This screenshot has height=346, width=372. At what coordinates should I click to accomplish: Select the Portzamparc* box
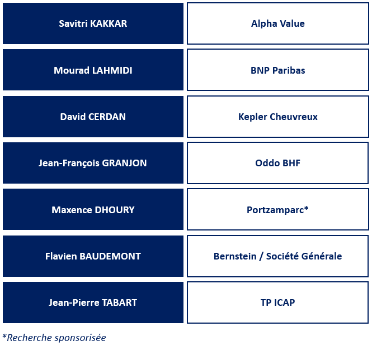278,209
